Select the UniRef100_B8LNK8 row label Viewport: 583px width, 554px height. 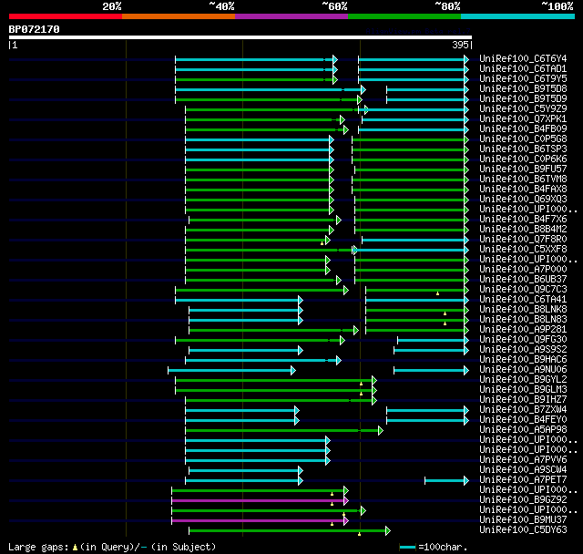[523, 310]
